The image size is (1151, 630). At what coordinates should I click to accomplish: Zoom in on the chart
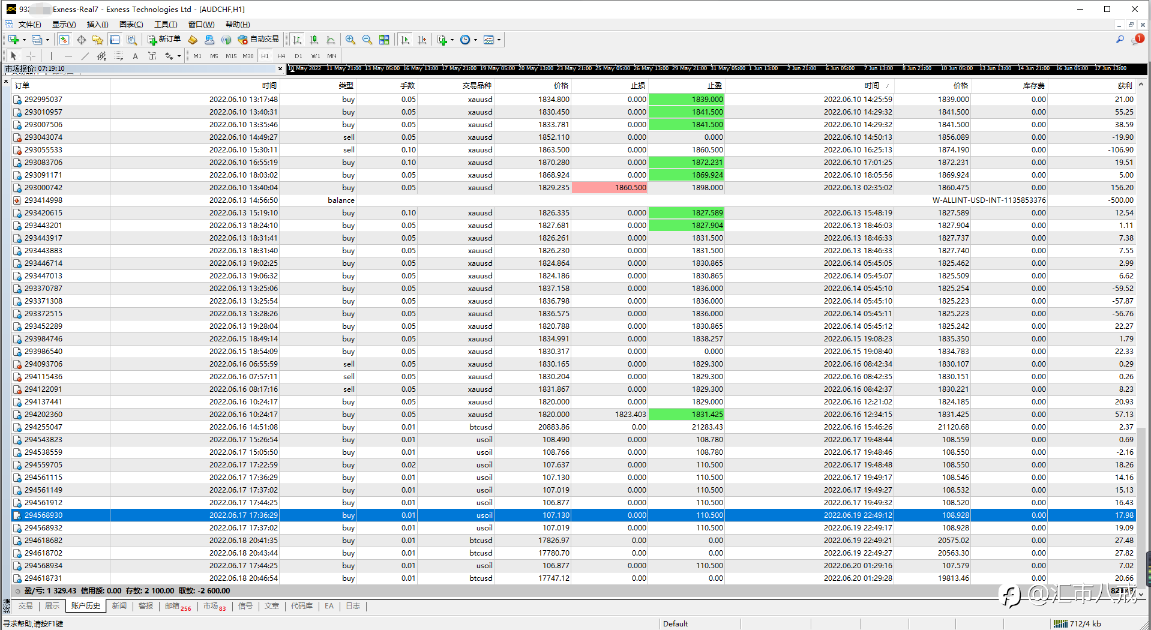tap(350, 40)
